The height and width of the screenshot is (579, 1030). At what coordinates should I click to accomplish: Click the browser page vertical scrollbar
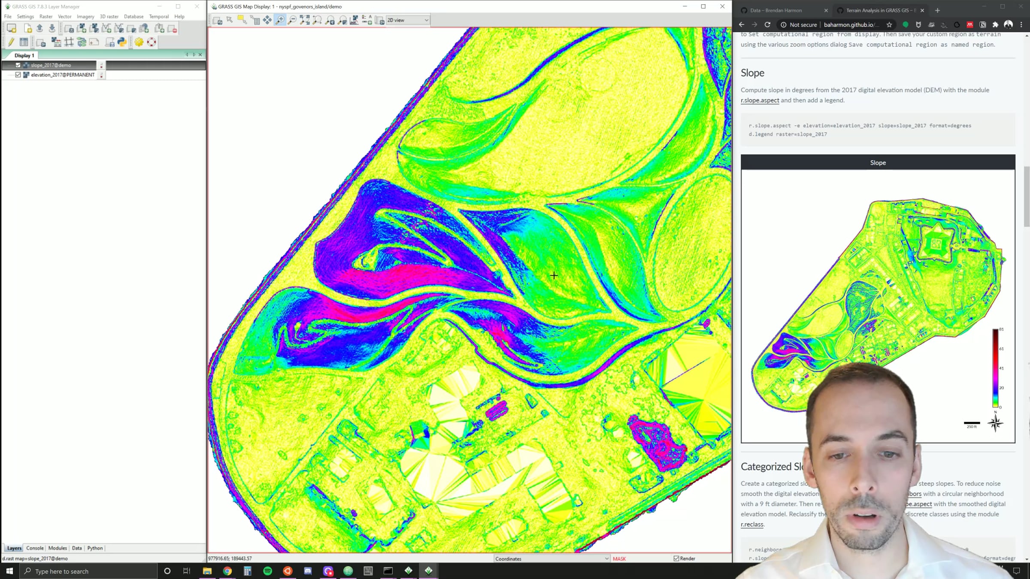[x=1027, y=197]
